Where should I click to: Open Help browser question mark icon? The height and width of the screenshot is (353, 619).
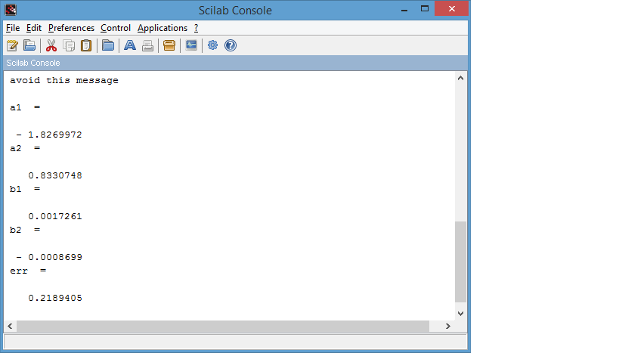231,45
